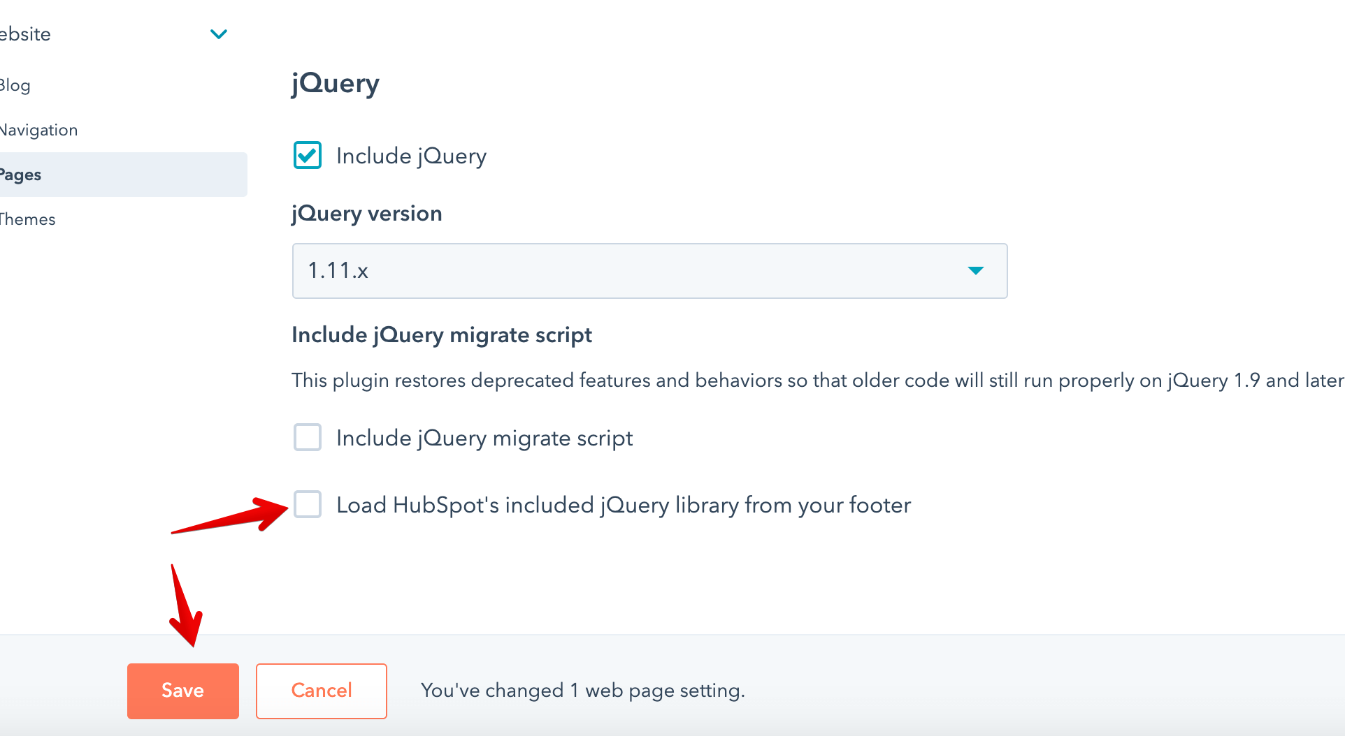Click the checked Include jQuery checkmark icon
This screenshot has height=736, width=1345.
point(306,155)
